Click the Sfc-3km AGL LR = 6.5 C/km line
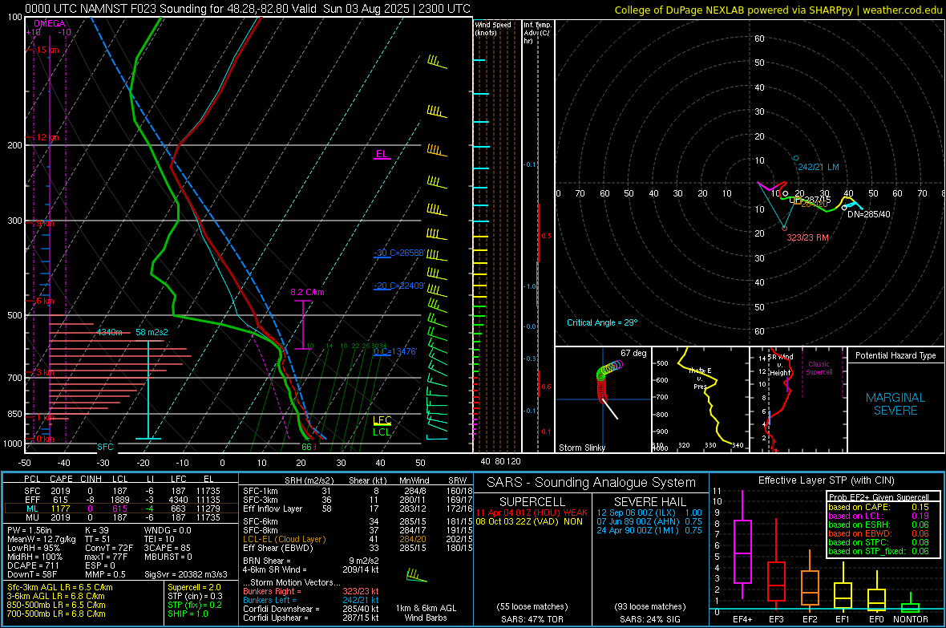This screenshot has height=628, width=946. click(60, 588)
